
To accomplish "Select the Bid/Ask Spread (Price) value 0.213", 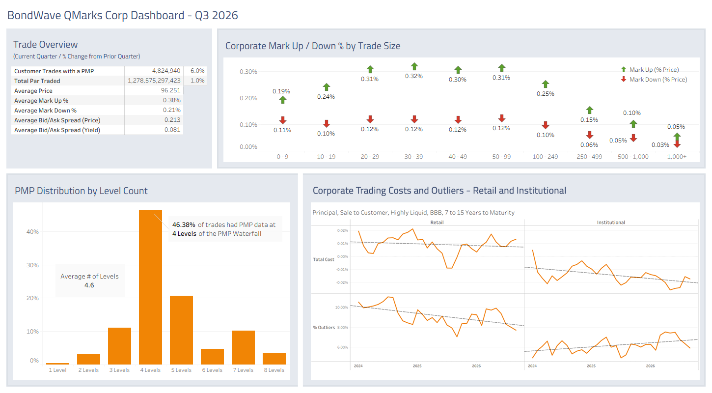I will pos(173,120).
